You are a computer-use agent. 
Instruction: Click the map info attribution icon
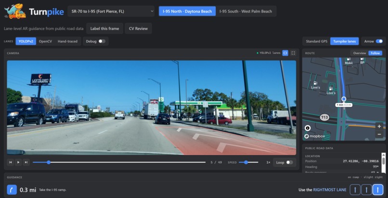point(308,128)
